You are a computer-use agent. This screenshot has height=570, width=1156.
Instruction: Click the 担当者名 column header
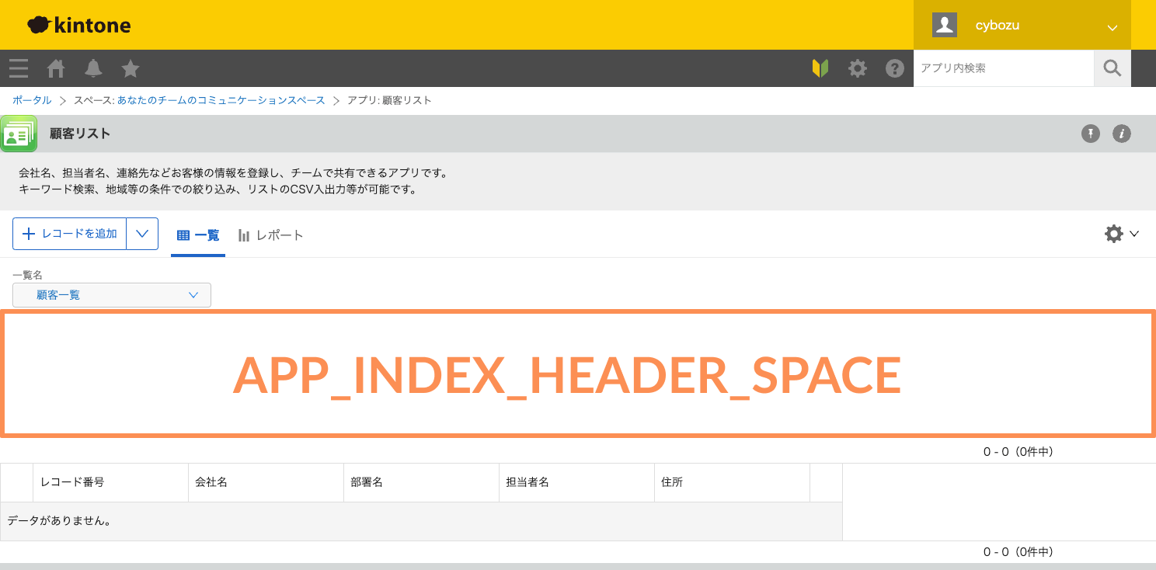(576, 482)
